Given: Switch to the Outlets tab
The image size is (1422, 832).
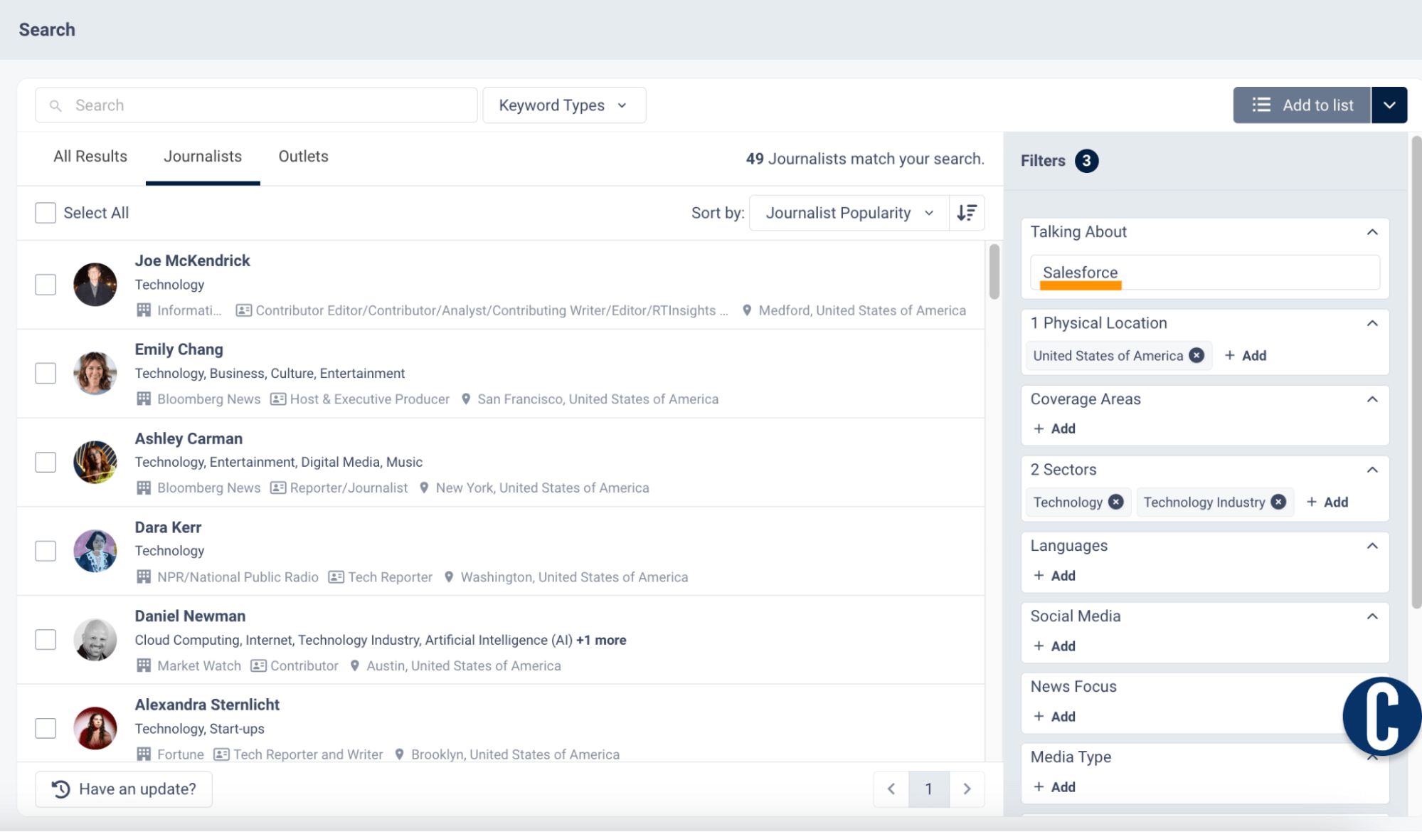Looking at the screenshot, I should (x=303, y=156).
